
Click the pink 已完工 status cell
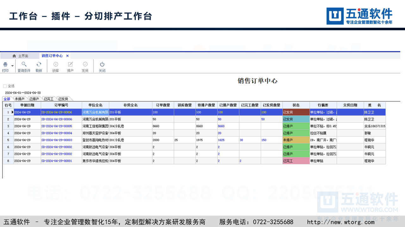pyautogui.click(x=296, y=161)
